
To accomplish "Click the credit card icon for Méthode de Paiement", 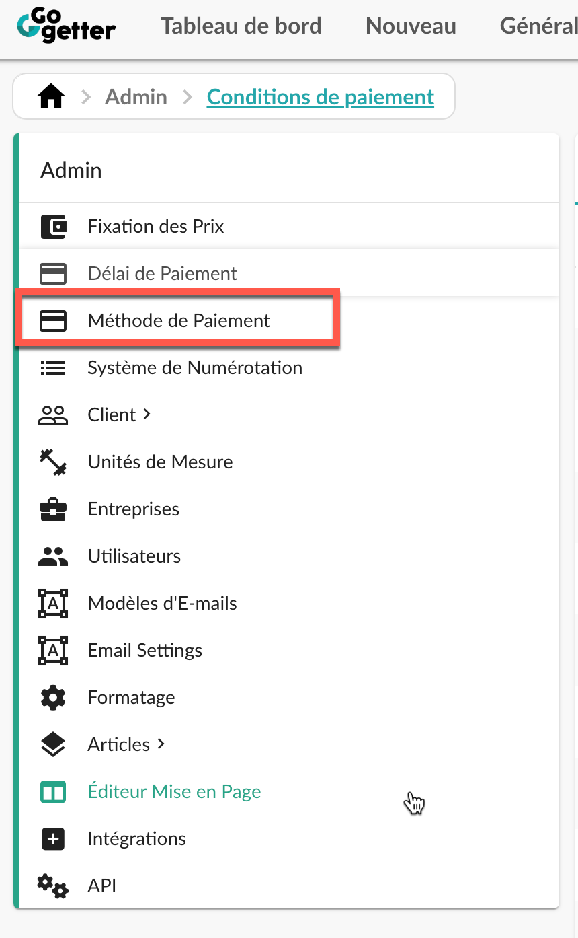I will pos(53,321).
